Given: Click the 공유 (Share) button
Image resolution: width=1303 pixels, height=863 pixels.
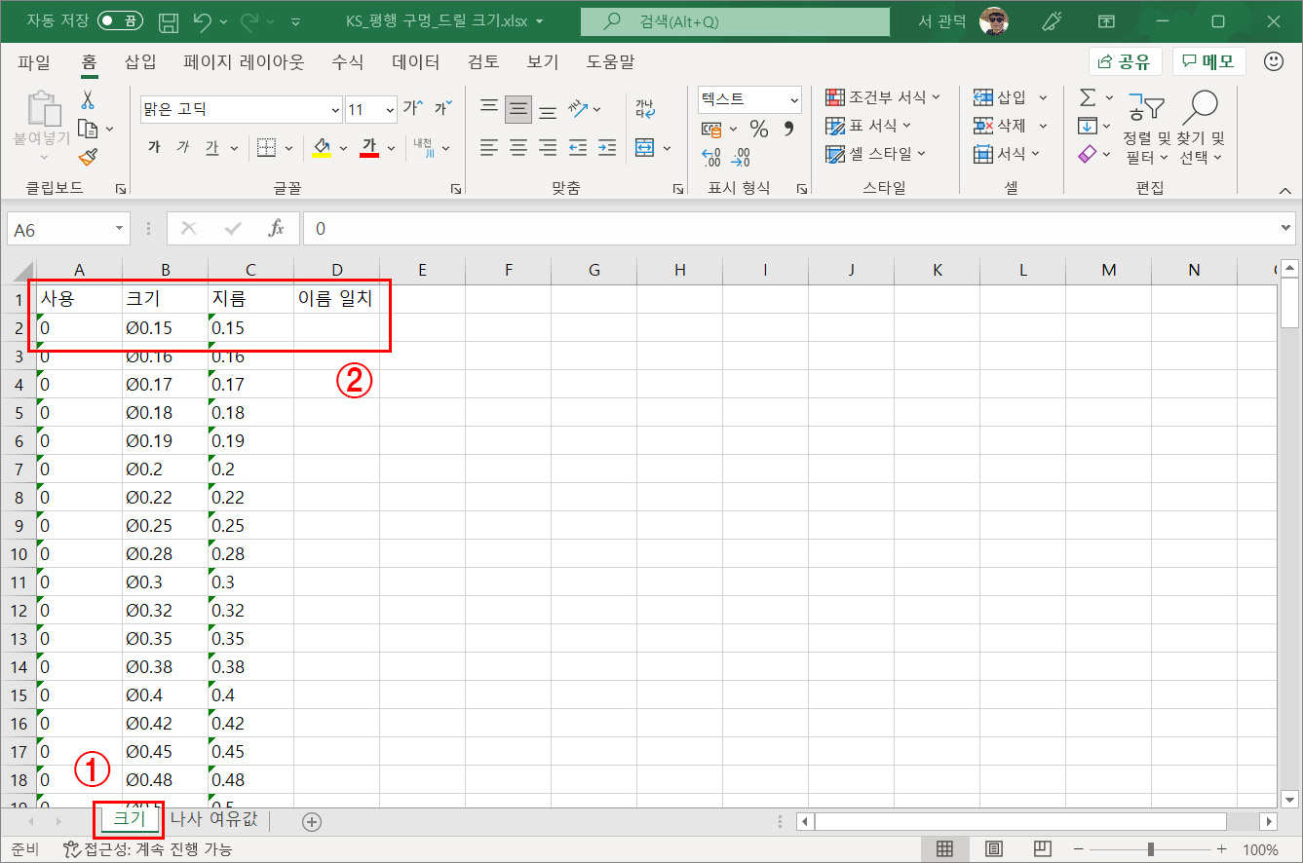Looking at the screenshot, I should pyautogui.click(x=1128, y=60).
